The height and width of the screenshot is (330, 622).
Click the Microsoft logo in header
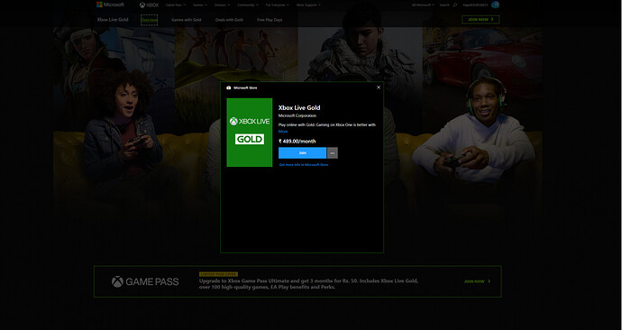tap(110, 5)
